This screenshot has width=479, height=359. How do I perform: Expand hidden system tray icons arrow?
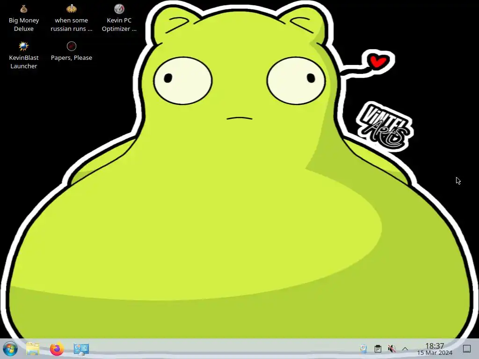[x=405, y=349]
